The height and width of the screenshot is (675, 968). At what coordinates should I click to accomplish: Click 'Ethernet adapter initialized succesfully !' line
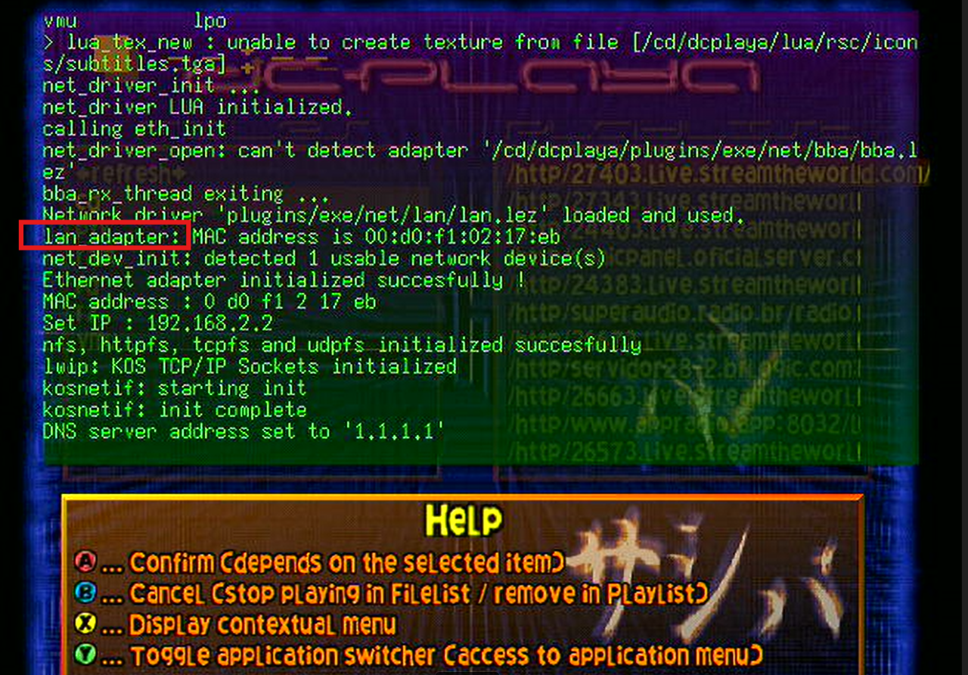pyautogui.click(x=284, y=280)
